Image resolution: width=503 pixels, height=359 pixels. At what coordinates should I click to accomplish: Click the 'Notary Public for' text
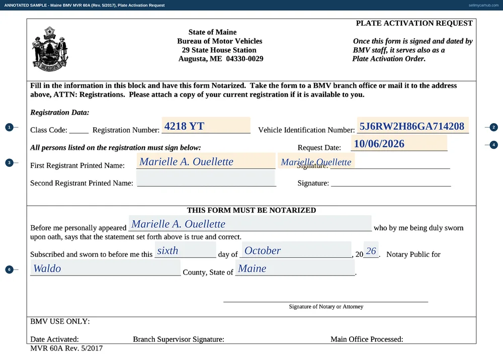point(413,254)
